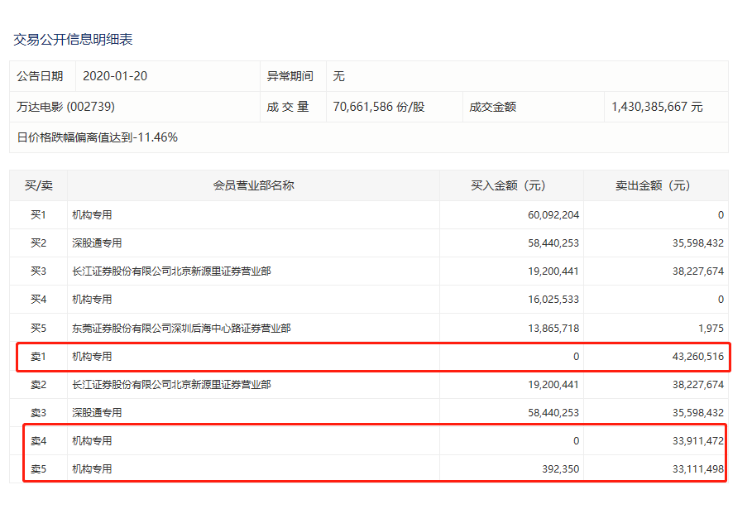
Task: Select the sell amount 33,911,472
Action: coord(692,441)
